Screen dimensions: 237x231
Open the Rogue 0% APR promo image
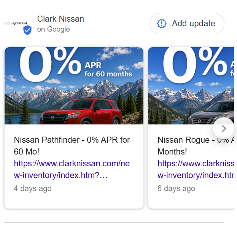[191, 86]
